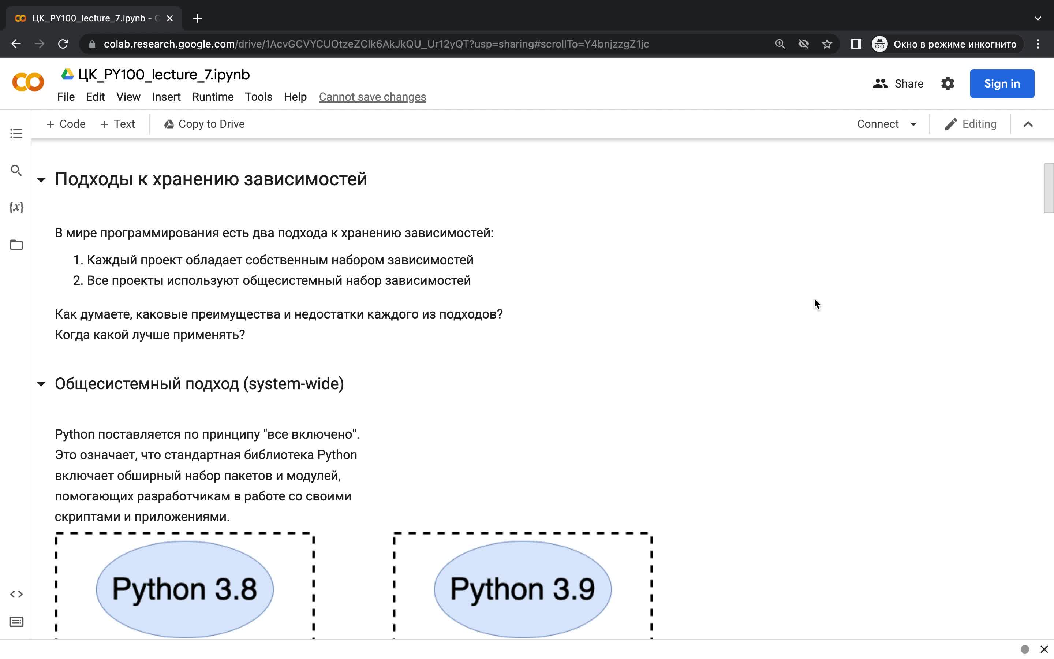Reload the page

[63, 44]
